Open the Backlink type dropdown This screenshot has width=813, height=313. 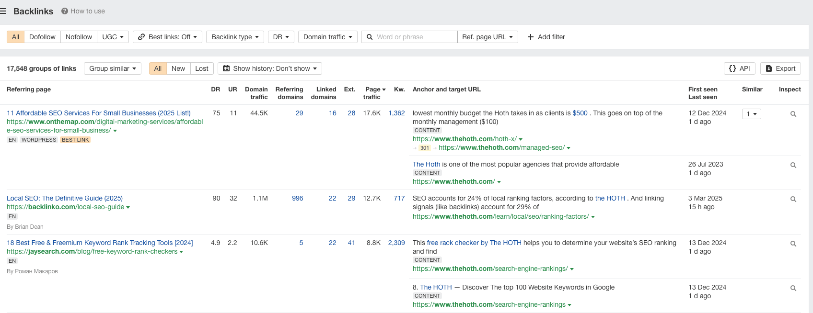(235, 37)
